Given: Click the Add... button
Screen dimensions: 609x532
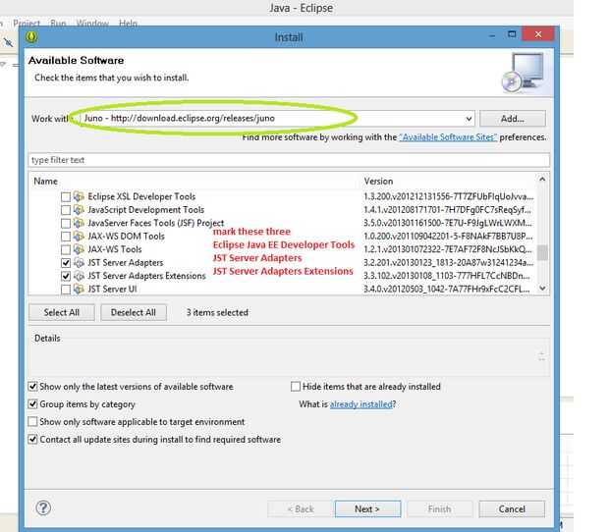Looking at the screenshot, I should tap(513, 119).
